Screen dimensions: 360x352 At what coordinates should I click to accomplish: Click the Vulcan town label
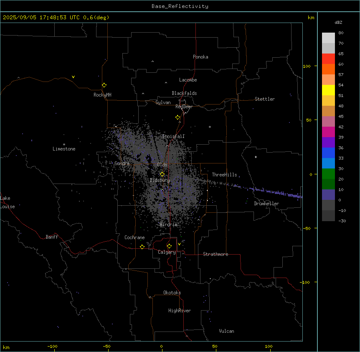[226, 331]
